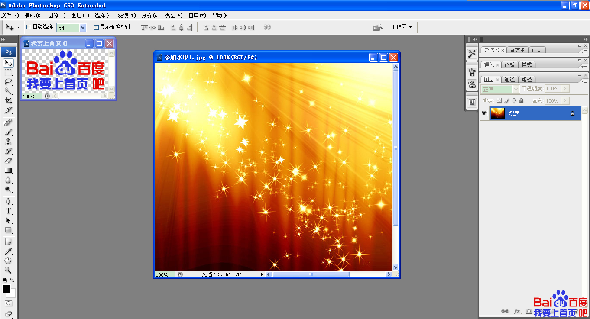
Task: Switch to the 通道 tab
Action: [510, 80]
